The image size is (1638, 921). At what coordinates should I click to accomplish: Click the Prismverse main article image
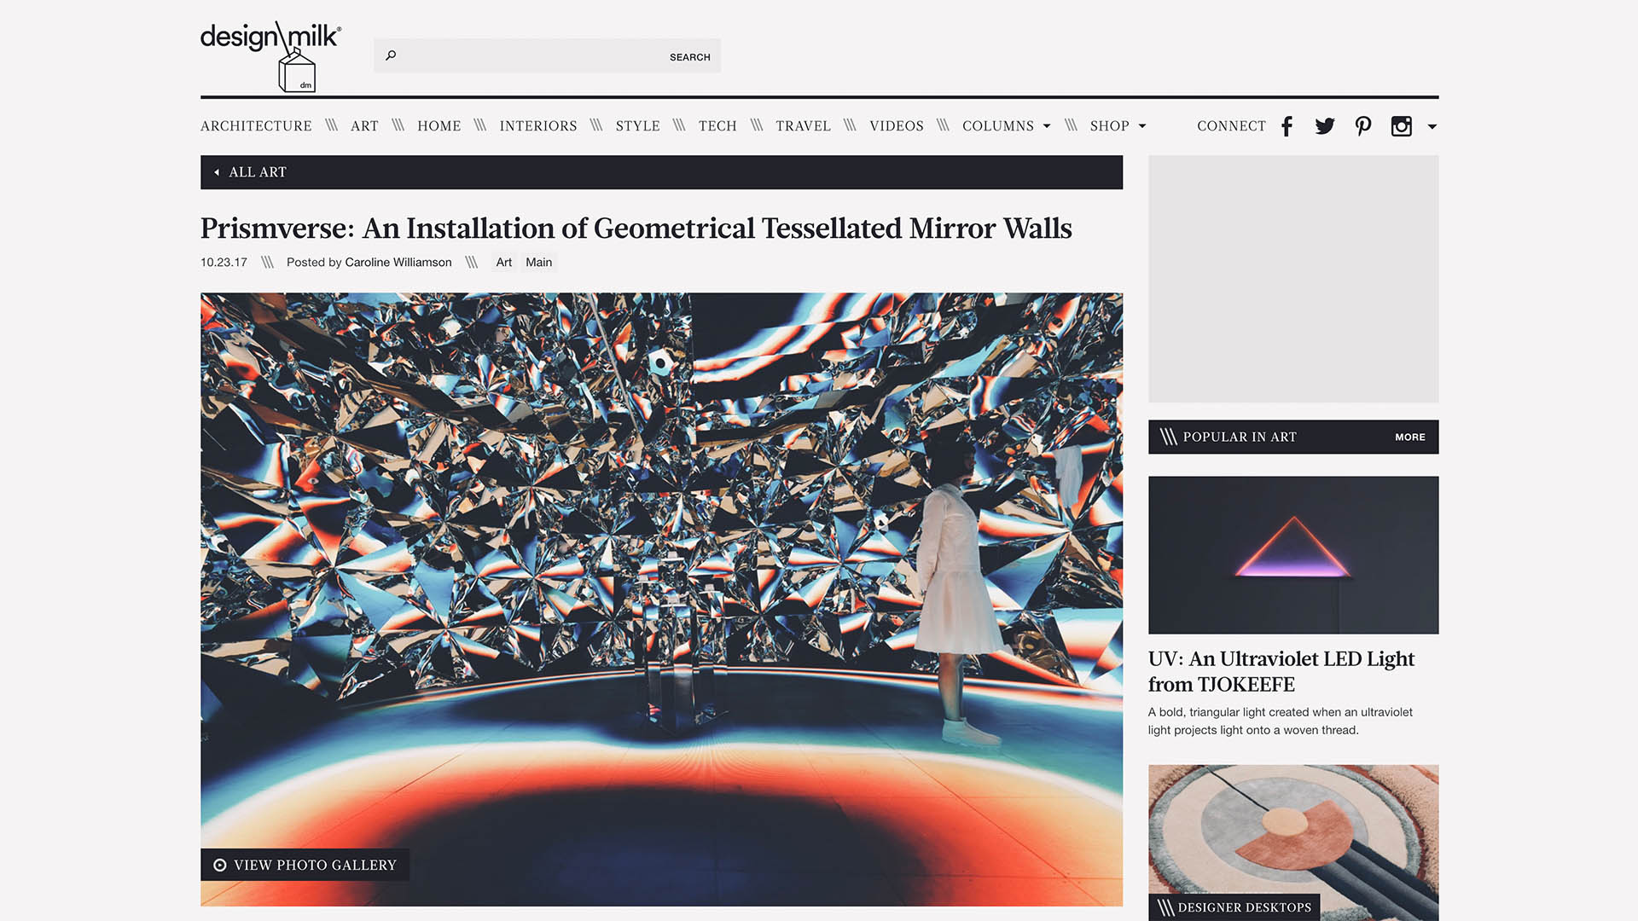click(x=662, y=600)
